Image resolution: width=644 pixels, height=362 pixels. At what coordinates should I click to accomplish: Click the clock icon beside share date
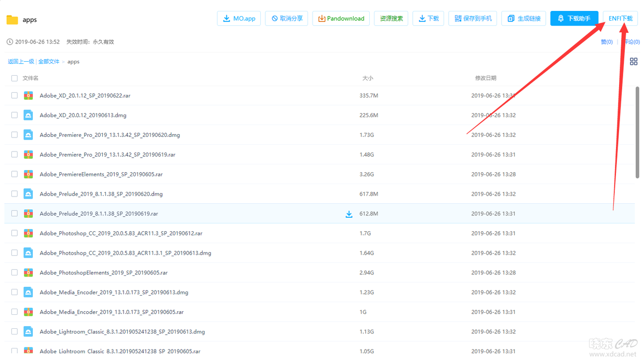point(9,42)
